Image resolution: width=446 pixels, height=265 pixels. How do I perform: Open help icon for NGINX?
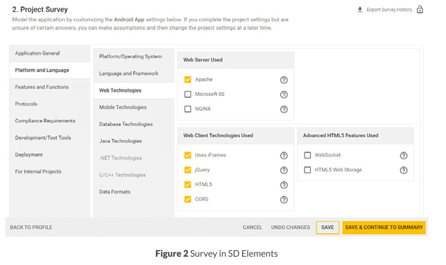tap(284, 109)
